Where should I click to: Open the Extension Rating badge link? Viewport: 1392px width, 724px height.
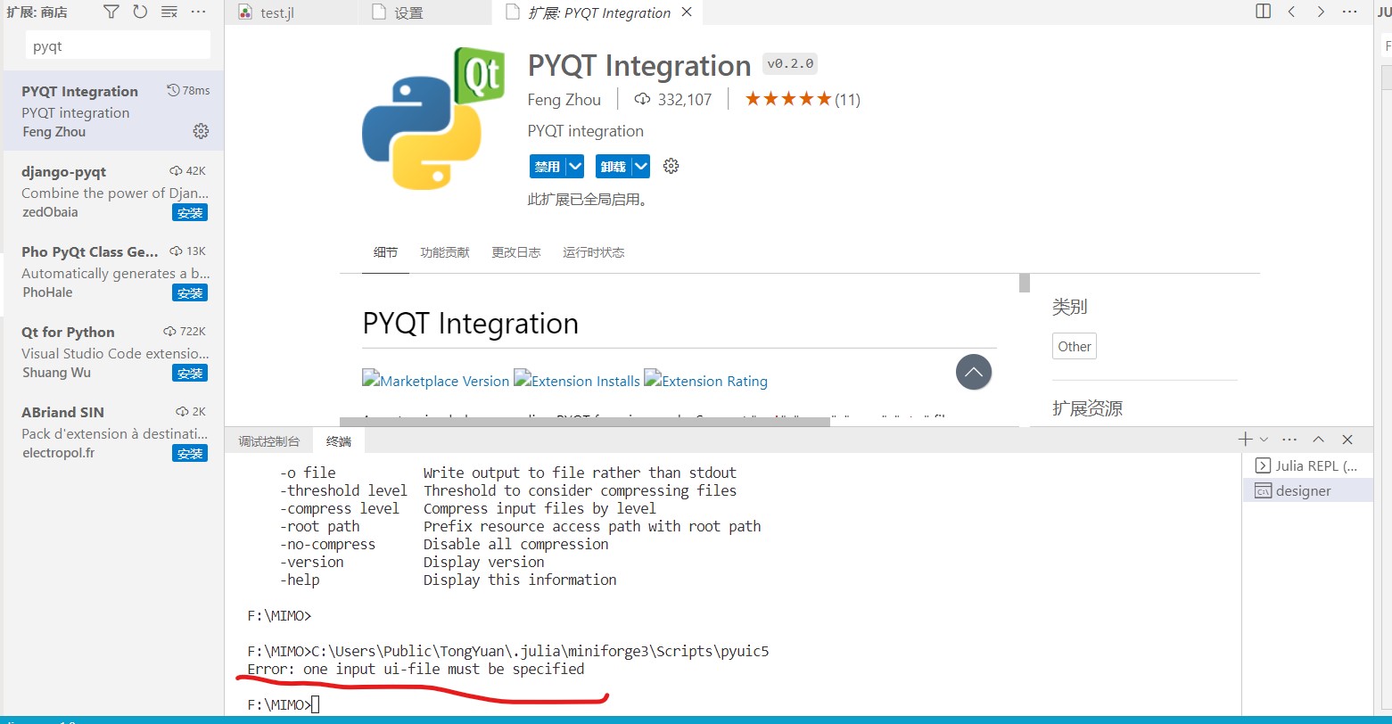coord(705,381)
